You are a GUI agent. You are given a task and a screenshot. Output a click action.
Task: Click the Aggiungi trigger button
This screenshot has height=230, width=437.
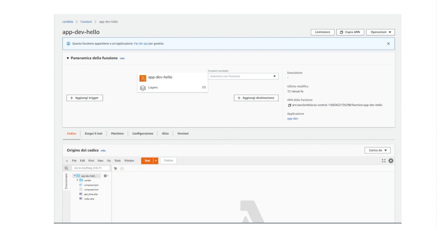[85, 98]
